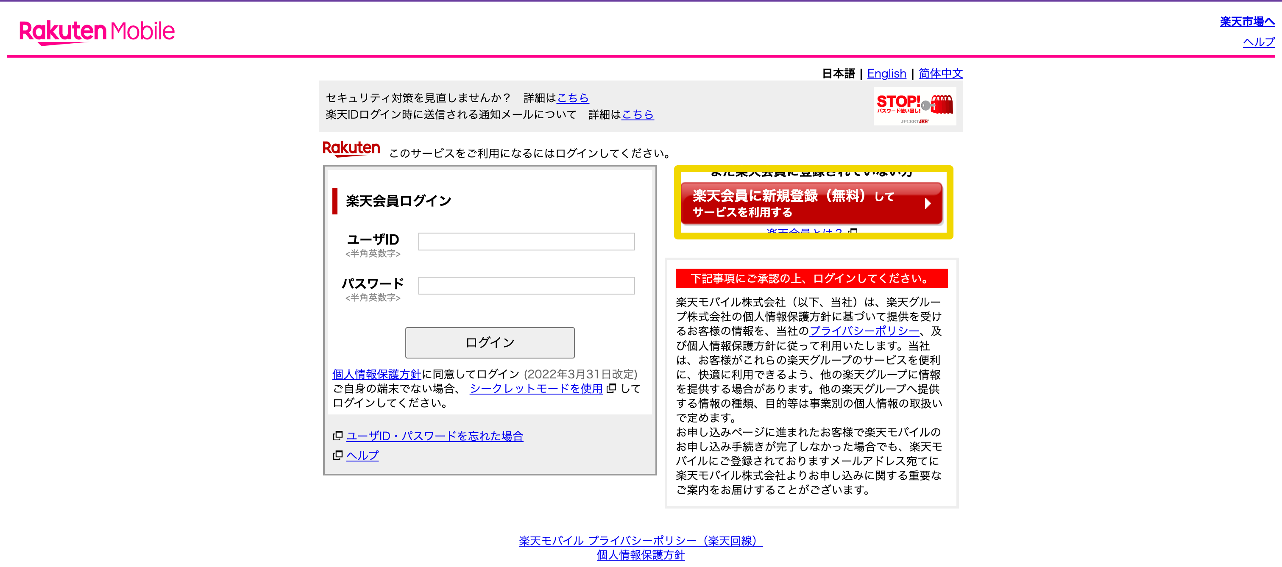This screenshot has width=1282, height=567.
Task: Click the ユーザID label
Action: (x=373, y=239)
